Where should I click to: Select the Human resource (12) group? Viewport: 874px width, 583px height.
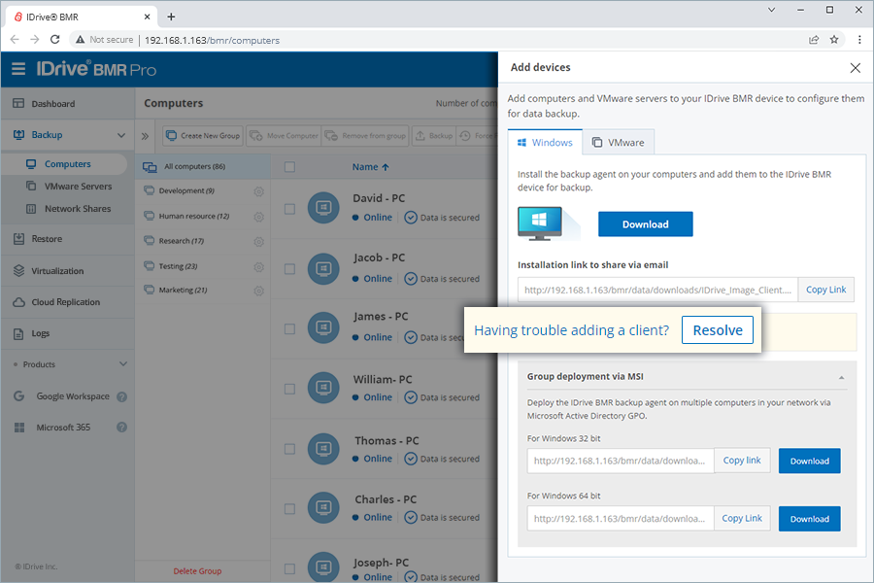coord(194,216)
